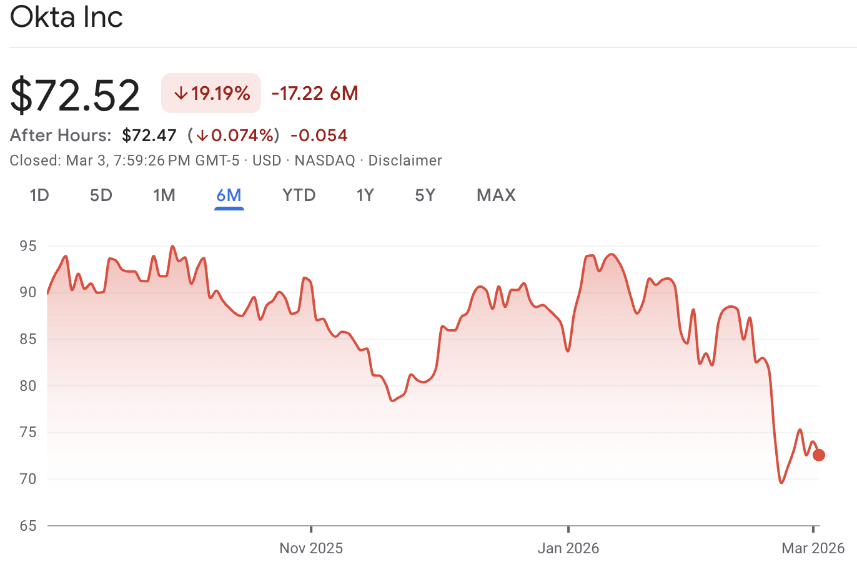857x567 pixels.
Task: Expand to the MAX time range
Action: coord(495,195)
